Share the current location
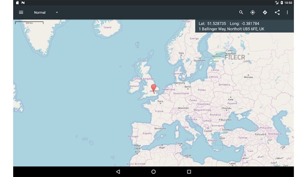Image resolution: width=306 pixels, height=177 pixels. click(x=277, y=12)
